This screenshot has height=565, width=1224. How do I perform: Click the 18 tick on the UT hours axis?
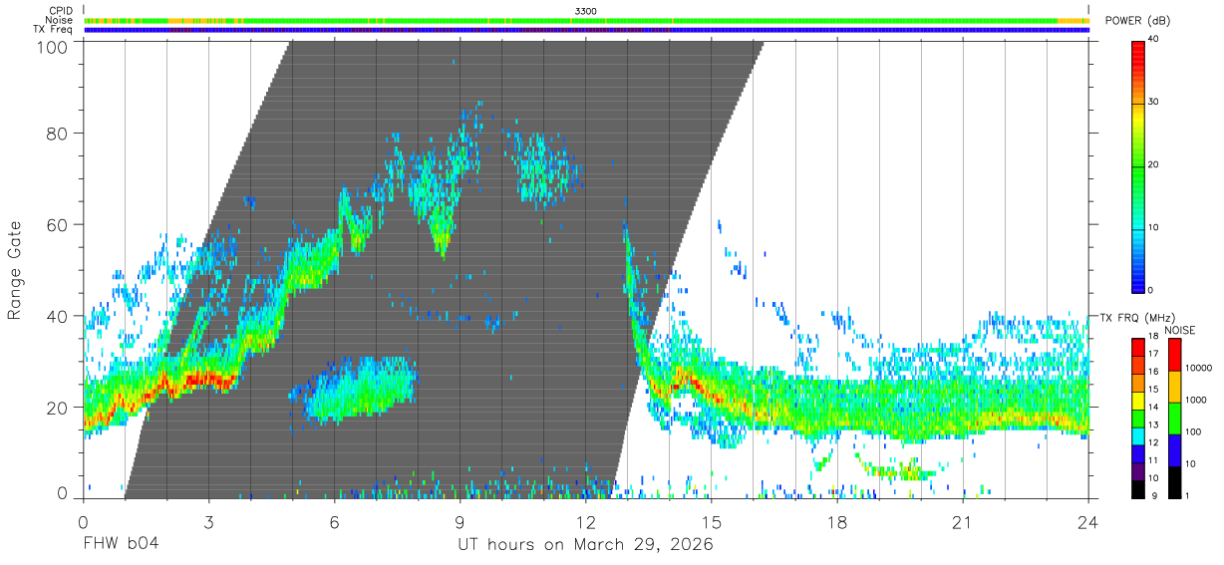(837, 521)
